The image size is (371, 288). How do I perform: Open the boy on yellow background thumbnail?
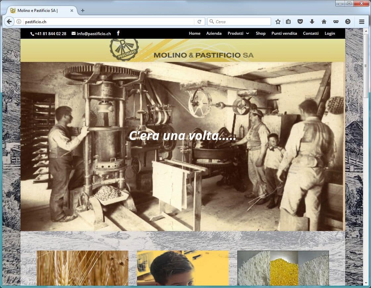183,268
